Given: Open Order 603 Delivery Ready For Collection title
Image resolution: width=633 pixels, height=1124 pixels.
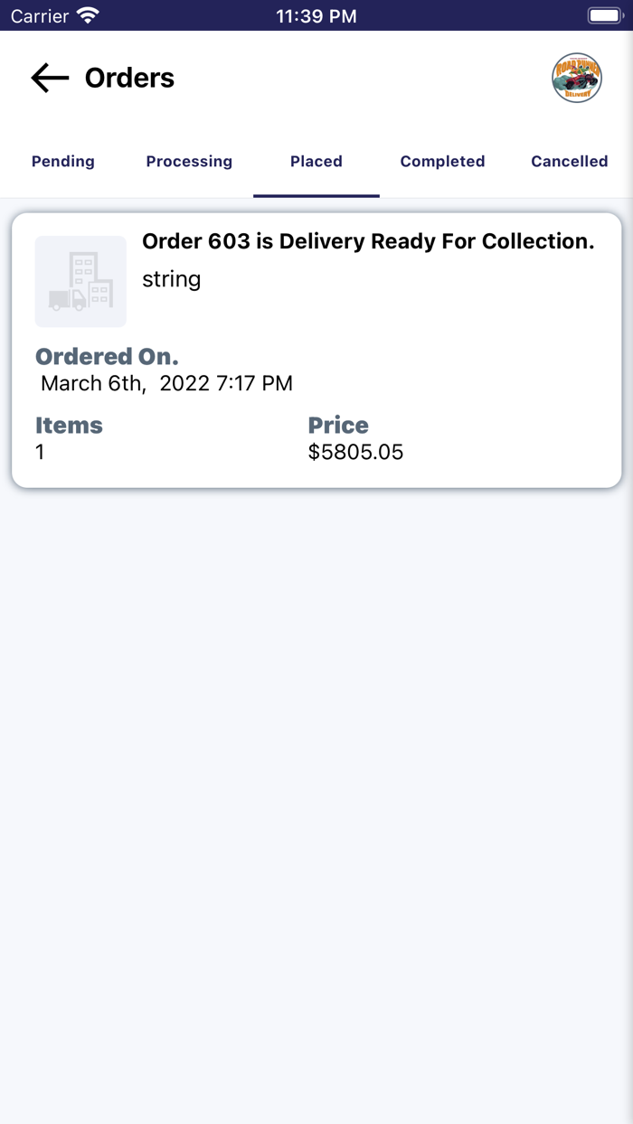Looking at the screenshot, I should pyautogui.click(x=368, y=241).
